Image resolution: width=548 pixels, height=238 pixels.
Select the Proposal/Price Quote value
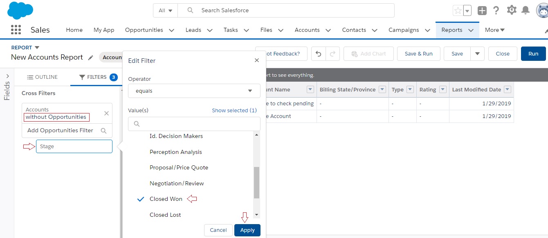179,167
